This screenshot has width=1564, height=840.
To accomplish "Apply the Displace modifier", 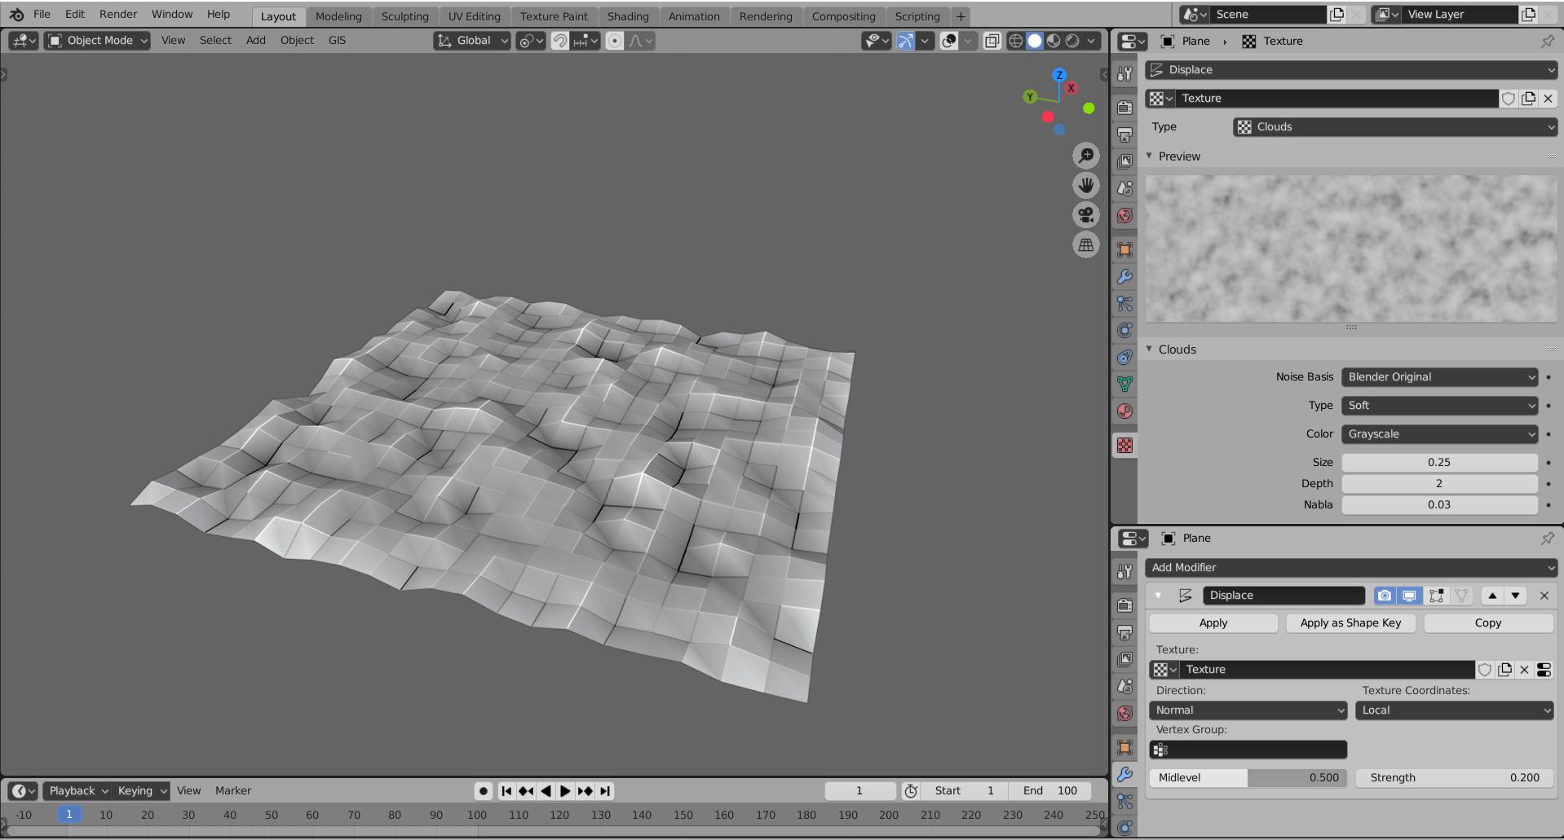I will pyautogui.click(x=1212, y=622).
